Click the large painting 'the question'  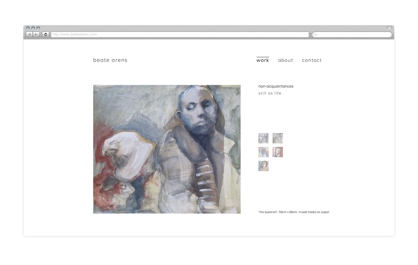coord(167,149)
